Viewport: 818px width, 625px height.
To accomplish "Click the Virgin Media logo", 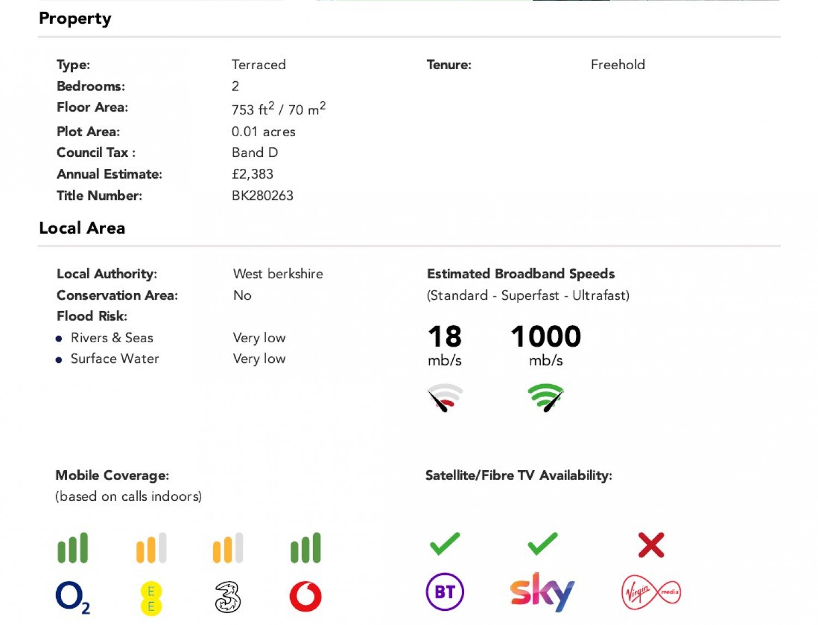I will click(651, 592).
